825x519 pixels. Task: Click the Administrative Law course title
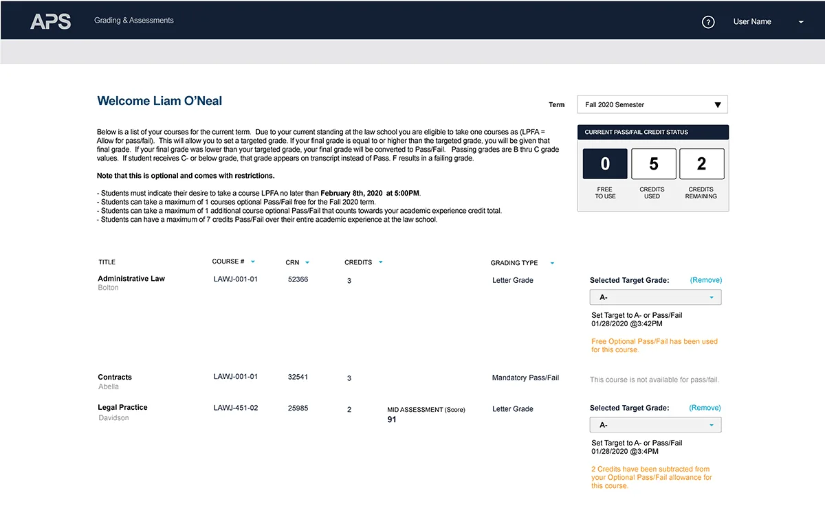tap(131, 279)
